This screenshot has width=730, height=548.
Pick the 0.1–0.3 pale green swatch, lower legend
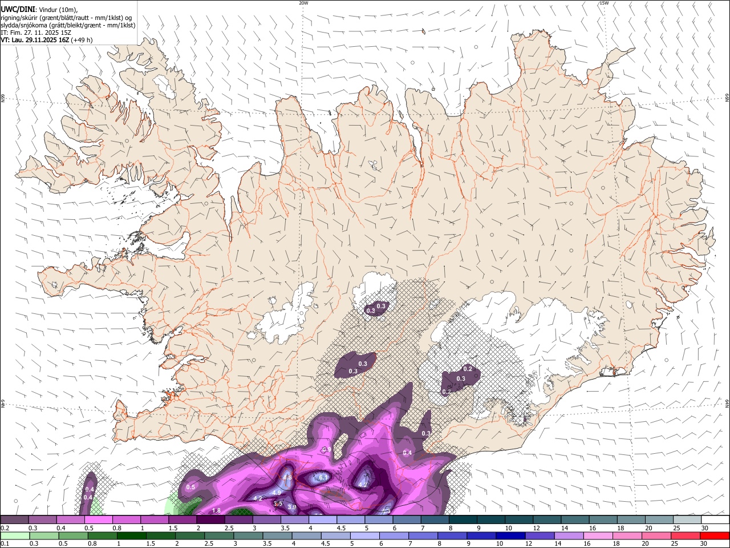click(x=15, y=535)
